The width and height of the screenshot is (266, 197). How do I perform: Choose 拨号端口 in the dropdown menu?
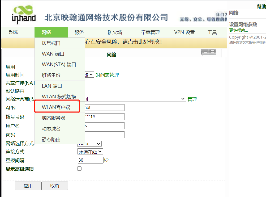[x=51, y=43]
